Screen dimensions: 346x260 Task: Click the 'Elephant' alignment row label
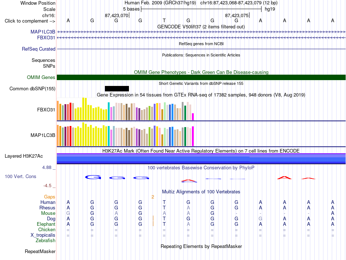(46, 224)
